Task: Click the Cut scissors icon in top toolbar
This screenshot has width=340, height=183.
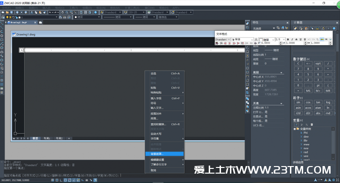Action: tap(32, 12)
